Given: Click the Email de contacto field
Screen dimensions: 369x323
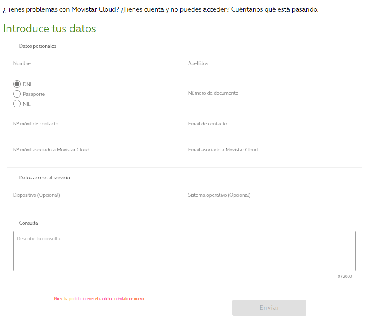Looking at the screenshot, I should [x=272, y=124].
